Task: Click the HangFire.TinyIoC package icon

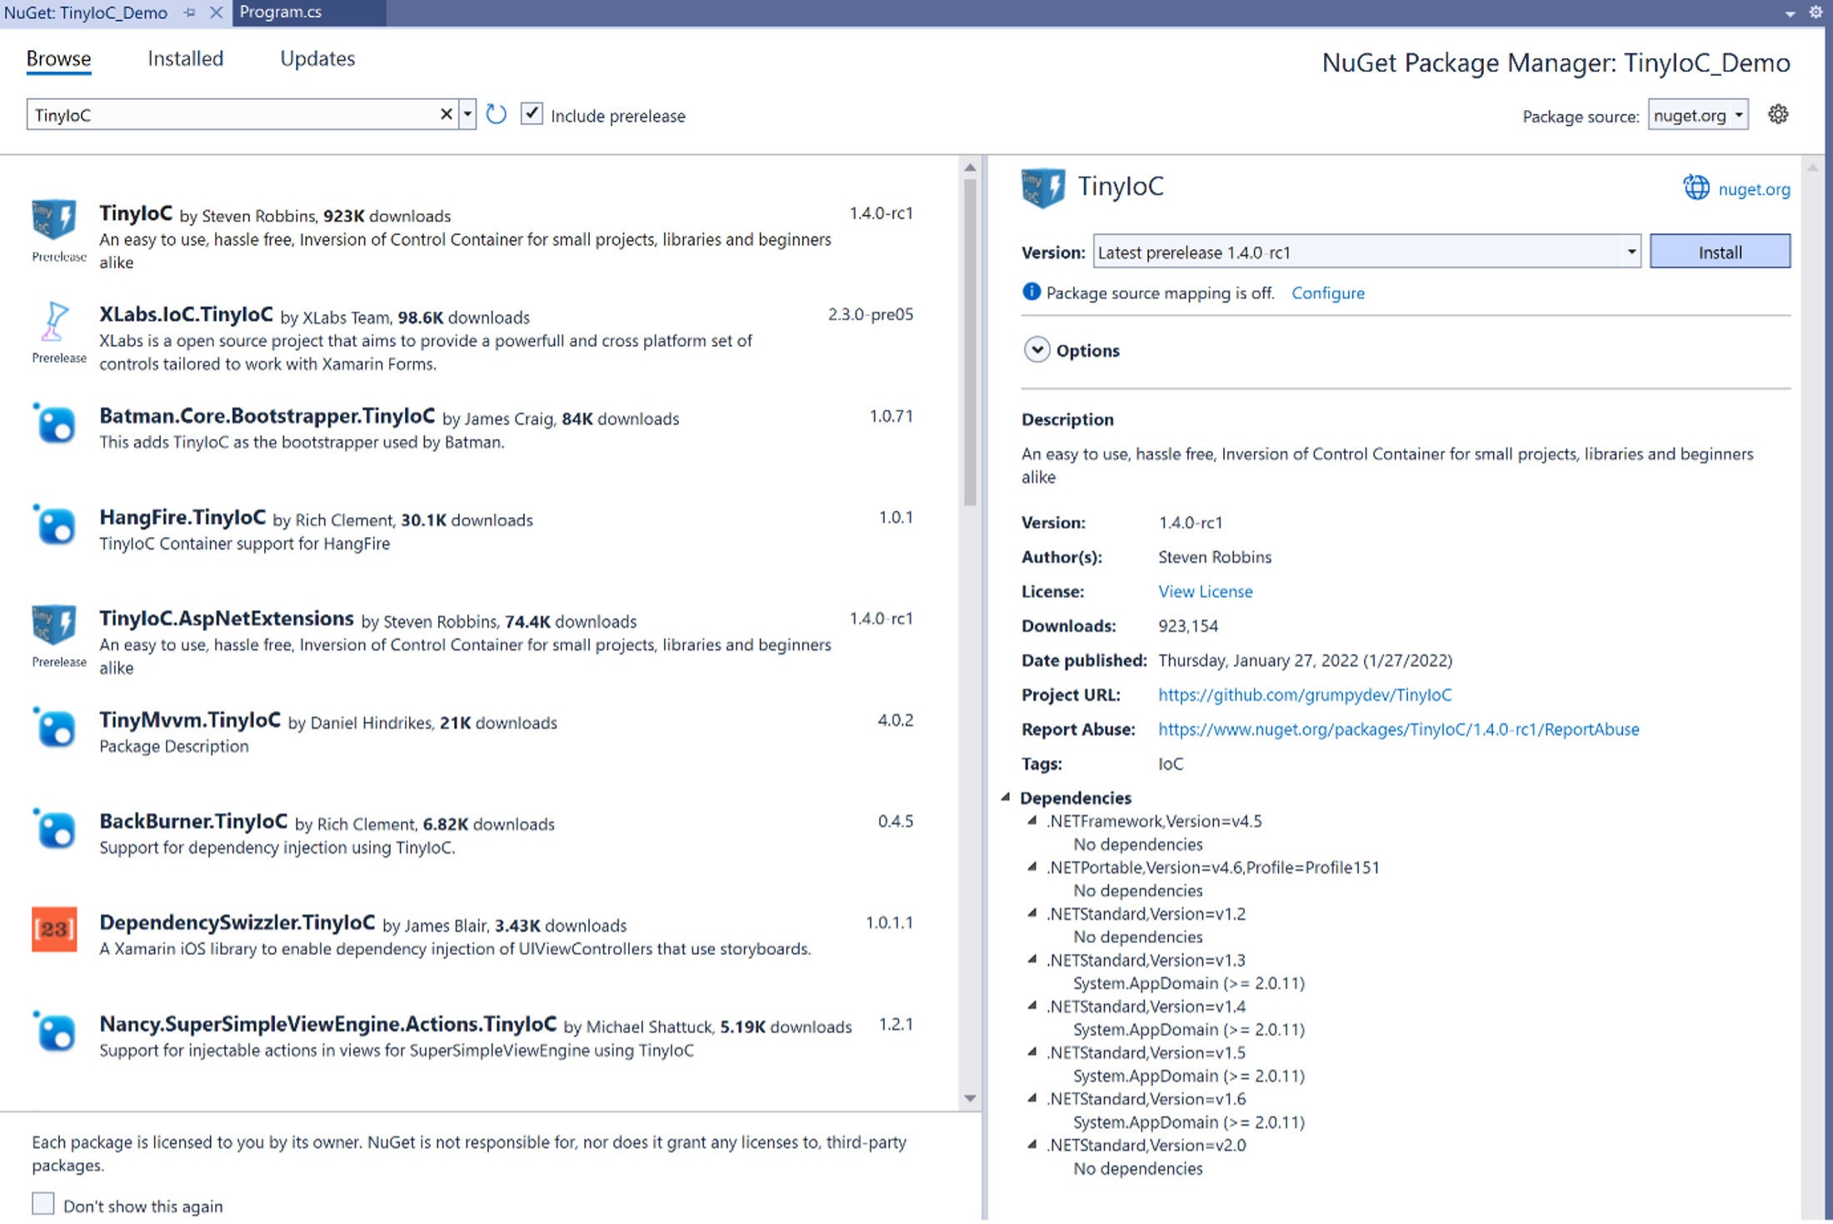Action: click(x=54, y=525)
